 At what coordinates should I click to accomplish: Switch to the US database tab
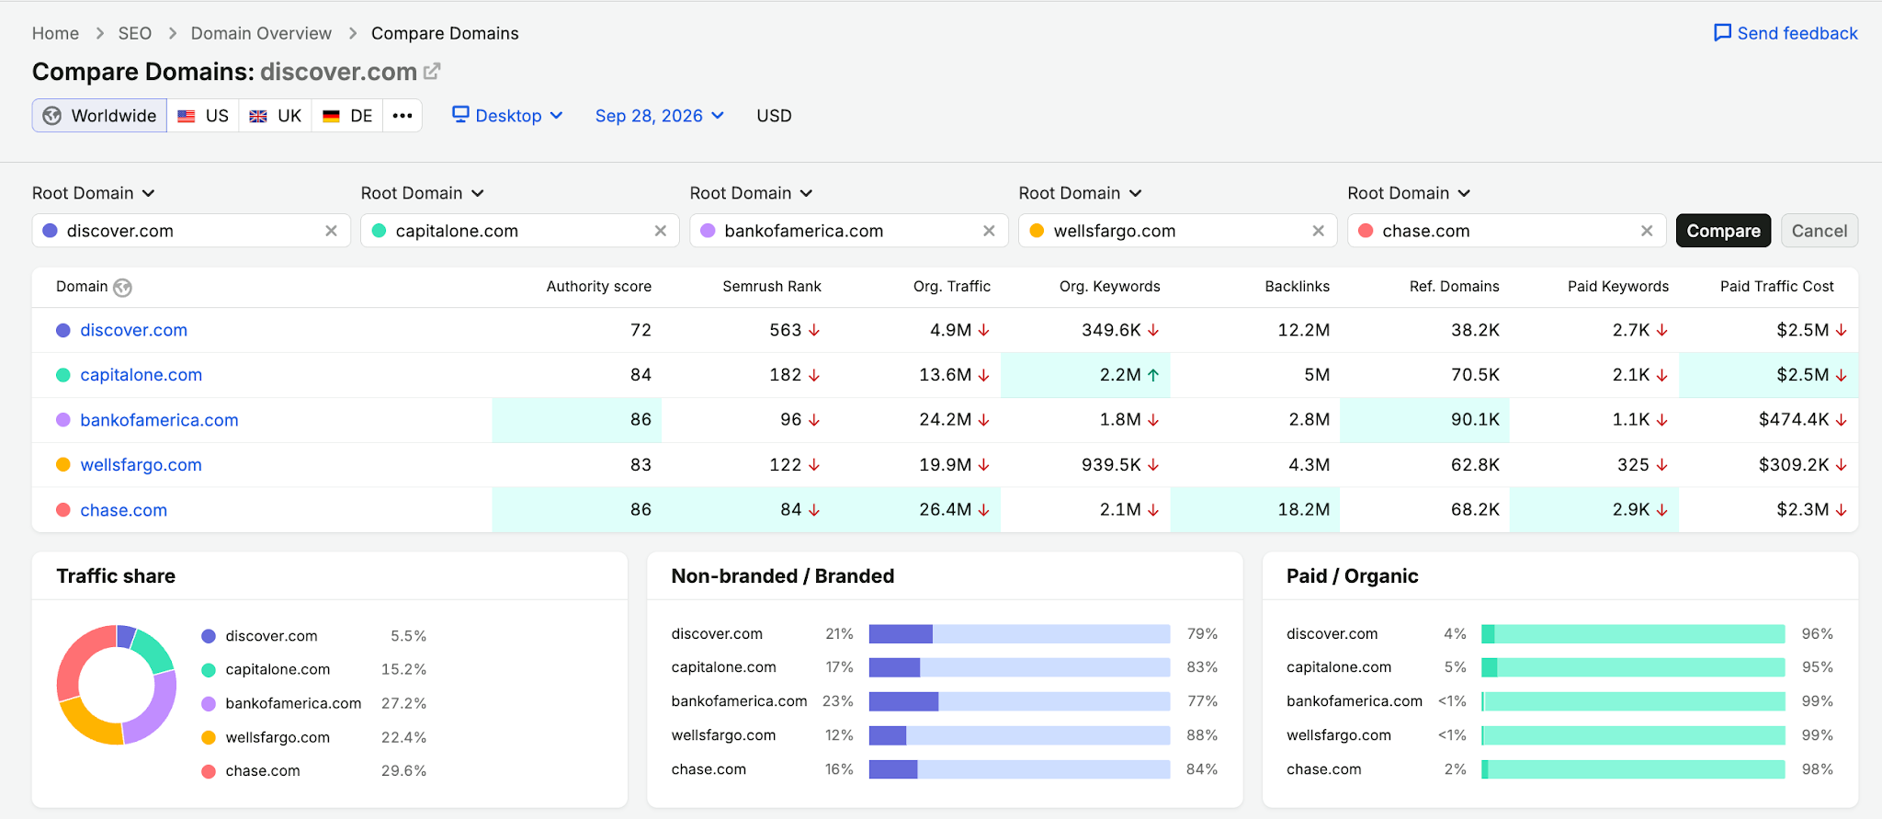pos(203,116)
